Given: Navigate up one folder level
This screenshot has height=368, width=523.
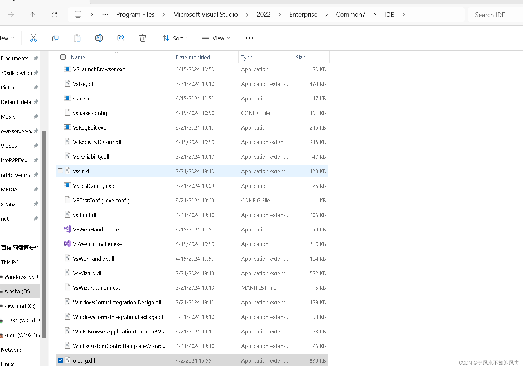Looking at the screenshot, I should click(x=32, y=15).
